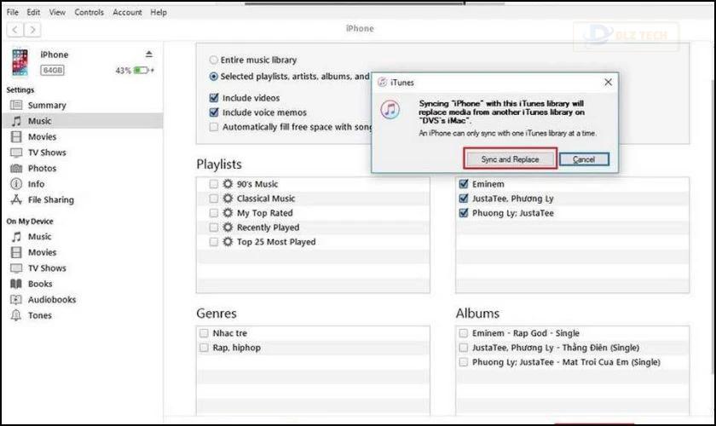Click the forward navigation arrow

point(32,30)
